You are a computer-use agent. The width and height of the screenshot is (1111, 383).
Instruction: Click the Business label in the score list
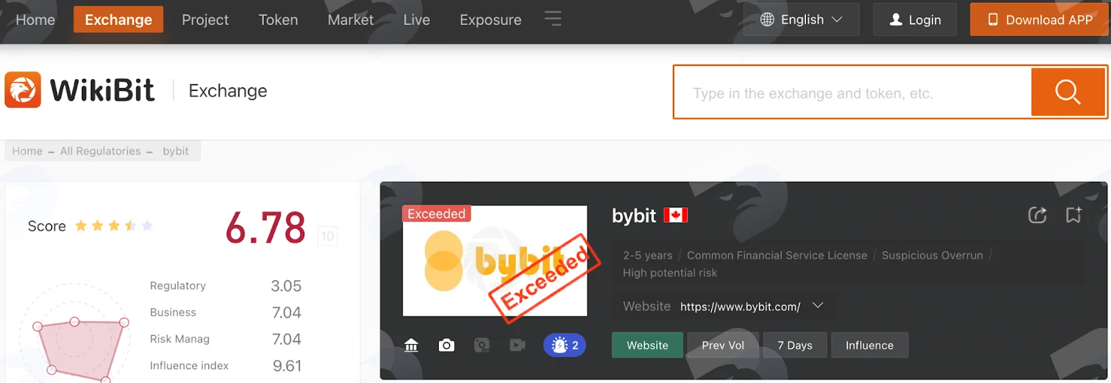point(173,312)
